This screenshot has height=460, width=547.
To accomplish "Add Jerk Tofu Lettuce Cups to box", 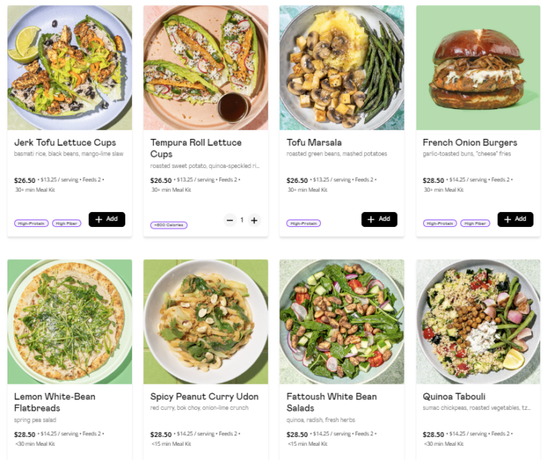I will click(107, 220).
